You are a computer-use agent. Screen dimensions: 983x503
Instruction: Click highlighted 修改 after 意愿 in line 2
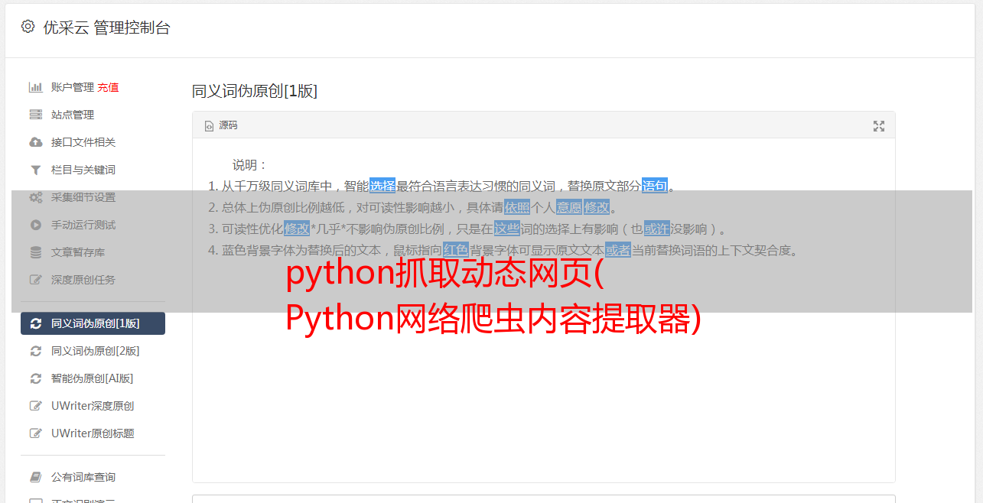click(x=597, y=207)
